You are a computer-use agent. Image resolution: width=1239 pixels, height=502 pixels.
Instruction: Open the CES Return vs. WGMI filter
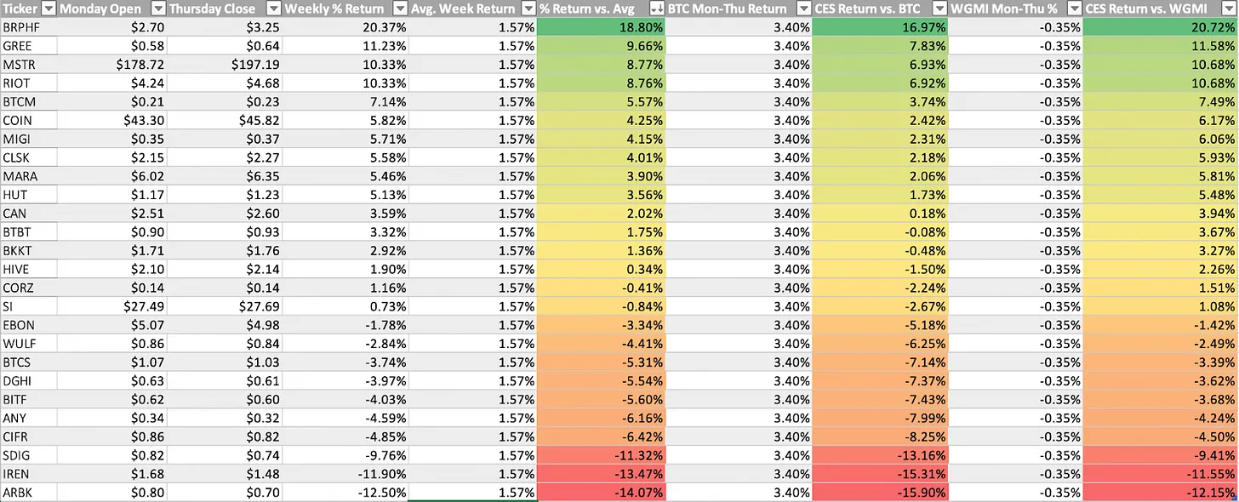(x=1229, y=9)
